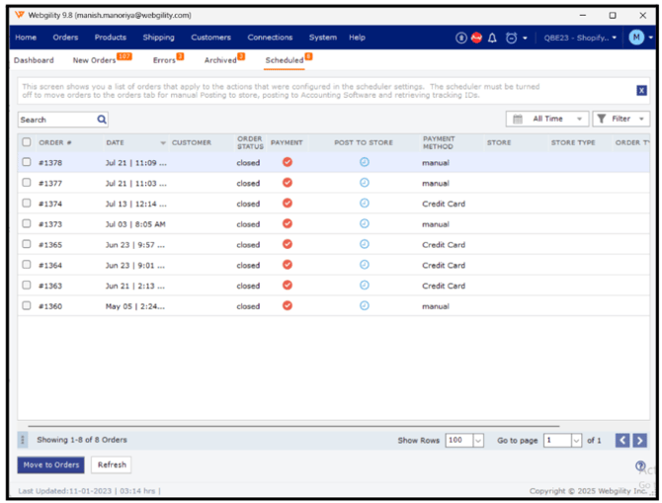Open the scheduler alarm clock icon

coord(511,38)
